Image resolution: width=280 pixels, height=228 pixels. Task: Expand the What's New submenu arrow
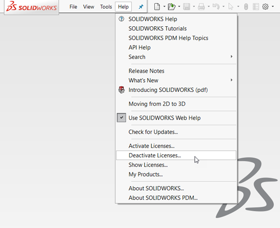click(x=232, y=80)
